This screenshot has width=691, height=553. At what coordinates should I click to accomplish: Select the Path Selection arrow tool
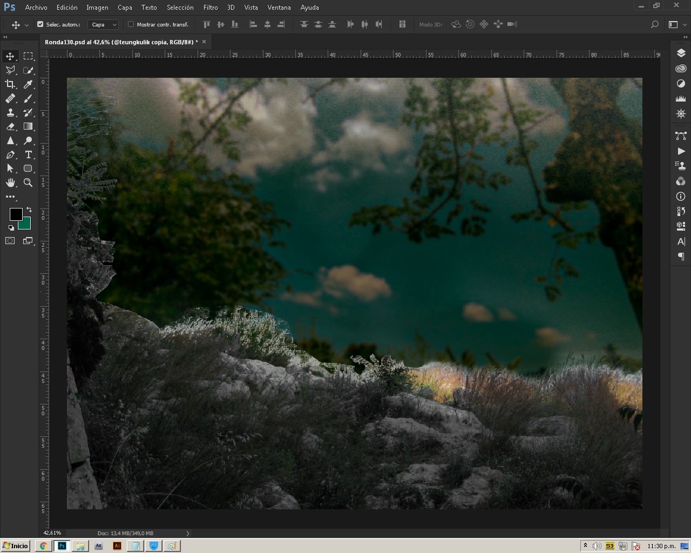[x=10, y=168]
